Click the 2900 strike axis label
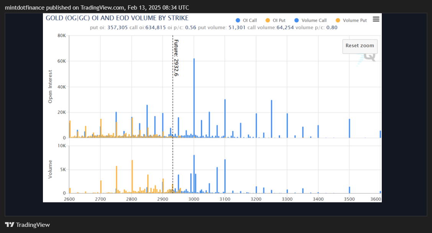This screenshot has height=233, width=432. pos(163,199)
